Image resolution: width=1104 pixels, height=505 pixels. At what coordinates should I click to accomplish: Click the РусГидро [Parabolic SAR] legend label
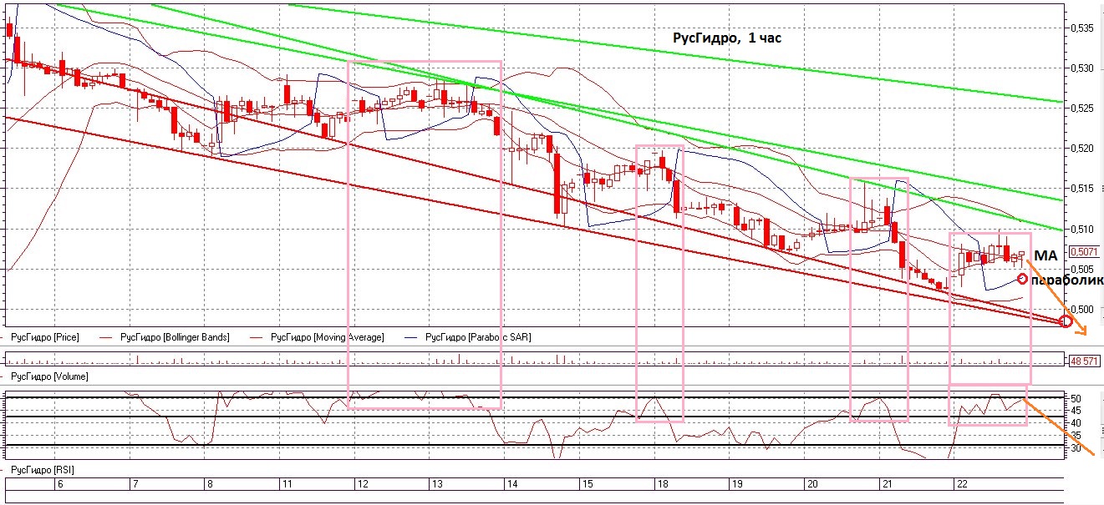point(478,337)
